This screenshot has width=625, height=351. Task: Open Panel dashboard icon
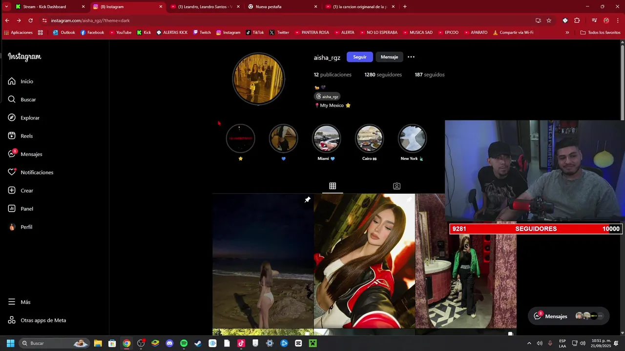click(12, 209)
